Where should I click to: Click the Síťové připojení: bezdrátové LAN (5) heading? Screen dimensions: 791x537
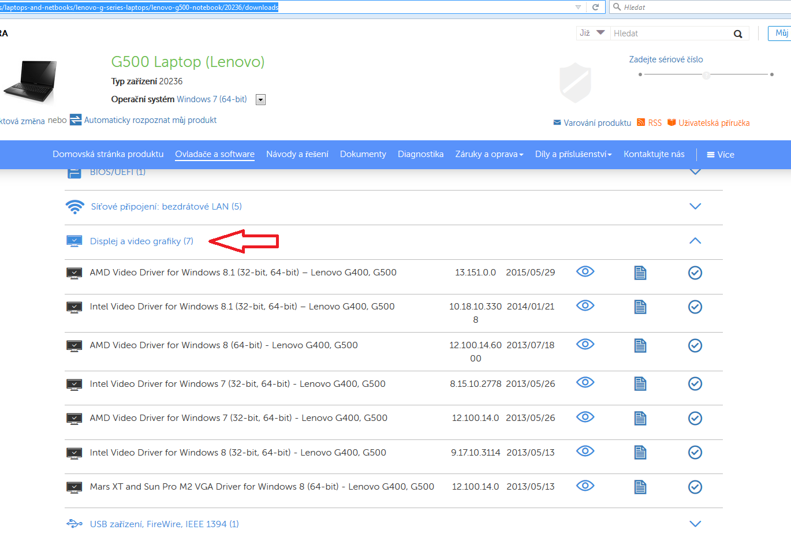166,207
